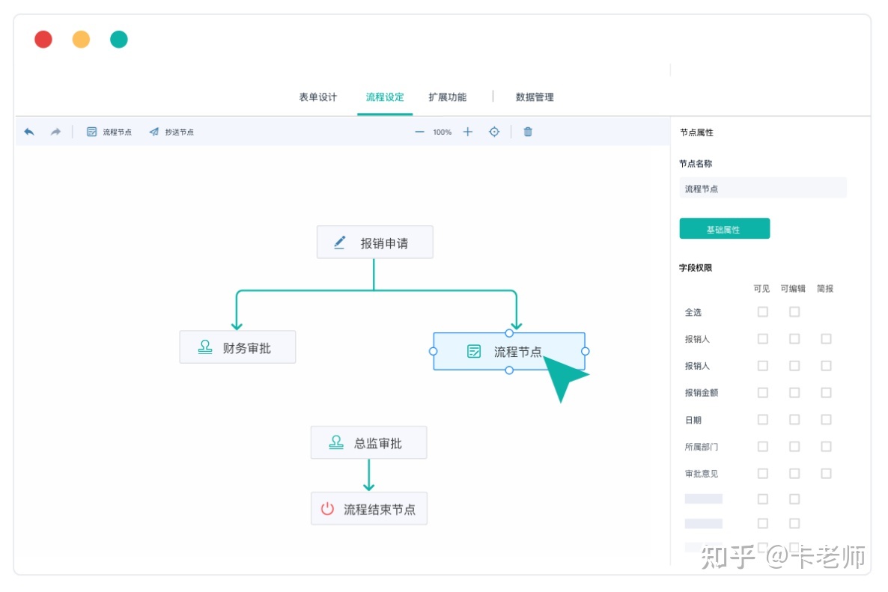Switch to the 表单设计 tab
Screen dimensions: 888x592
point(317,97)
